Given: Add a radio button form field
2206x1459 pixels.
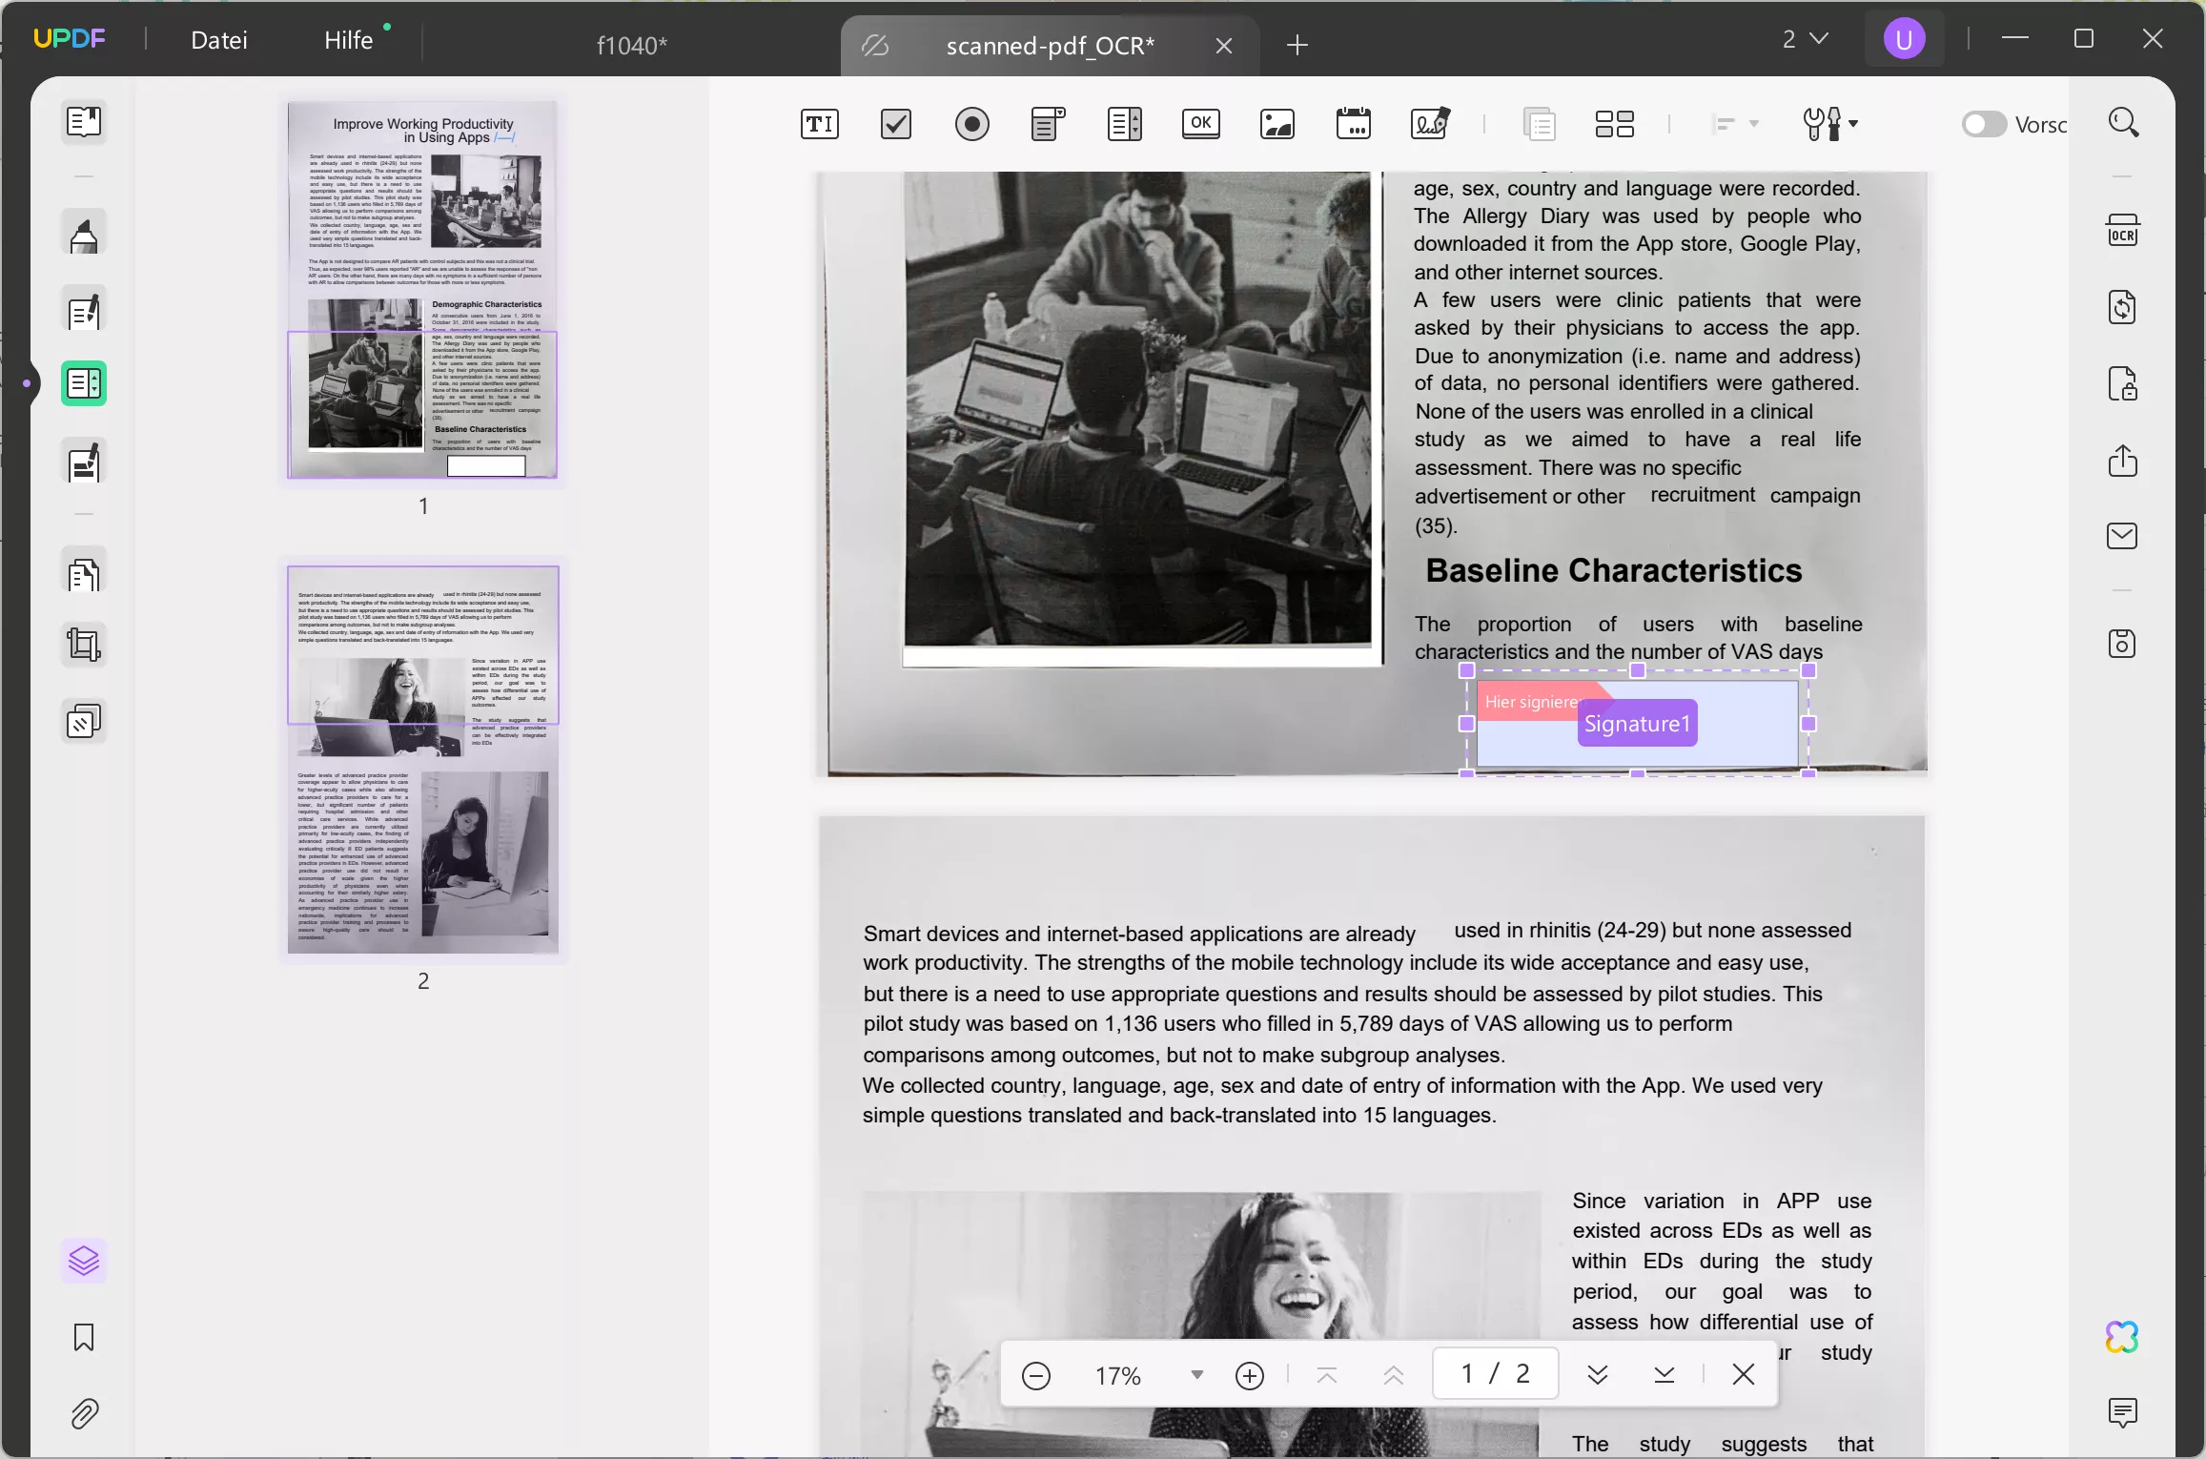Looking at the screenshot, I should (971, 124).
